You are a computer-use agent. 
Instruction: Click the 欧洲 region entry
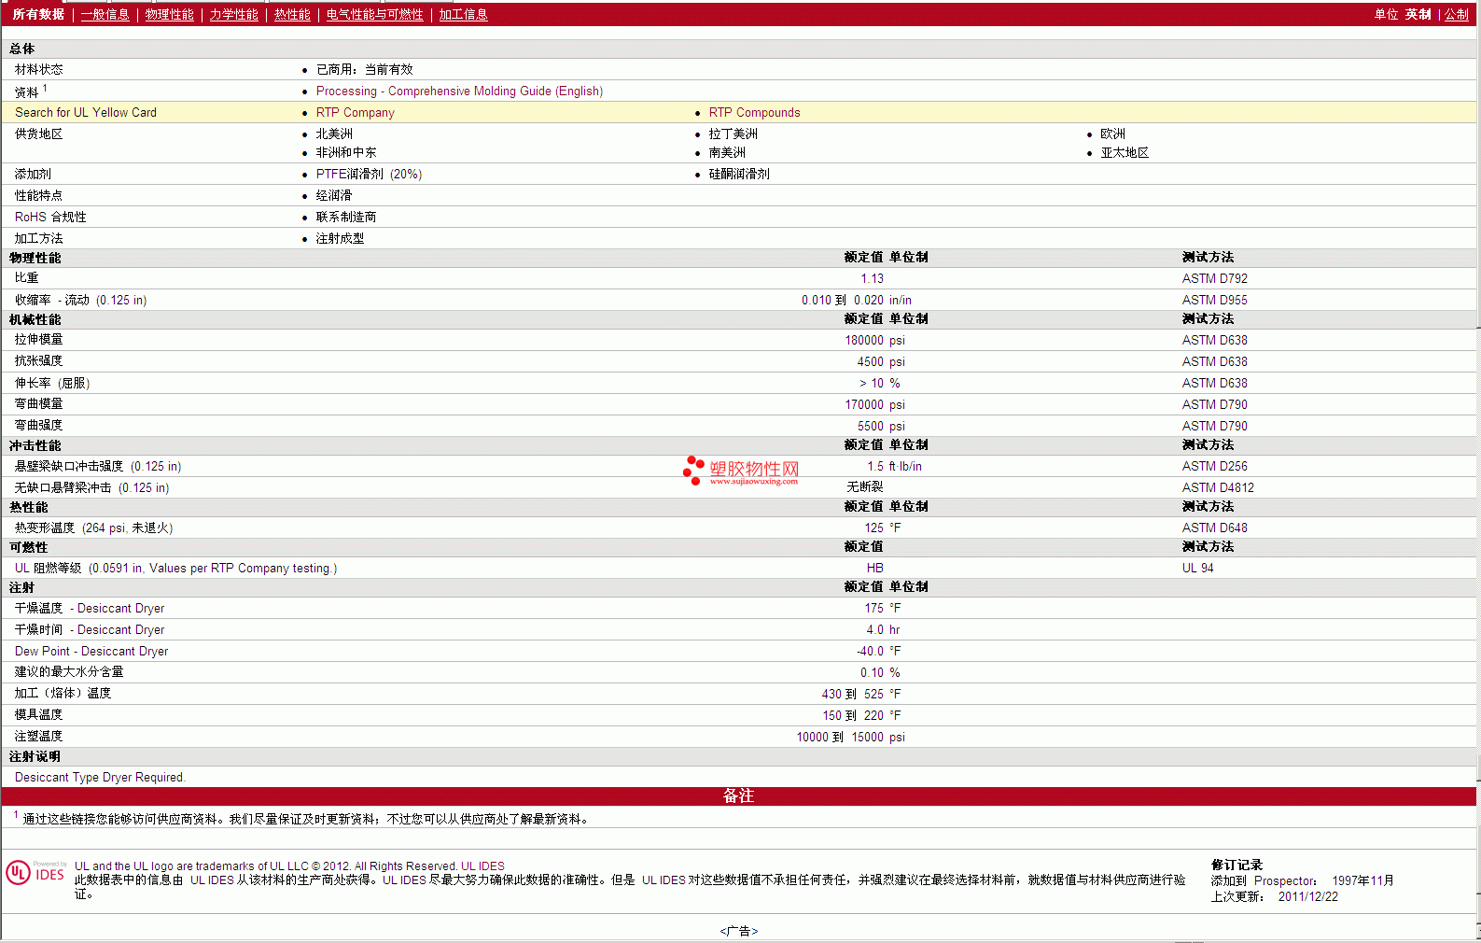pyautogui.click(x=1112, y=134)
